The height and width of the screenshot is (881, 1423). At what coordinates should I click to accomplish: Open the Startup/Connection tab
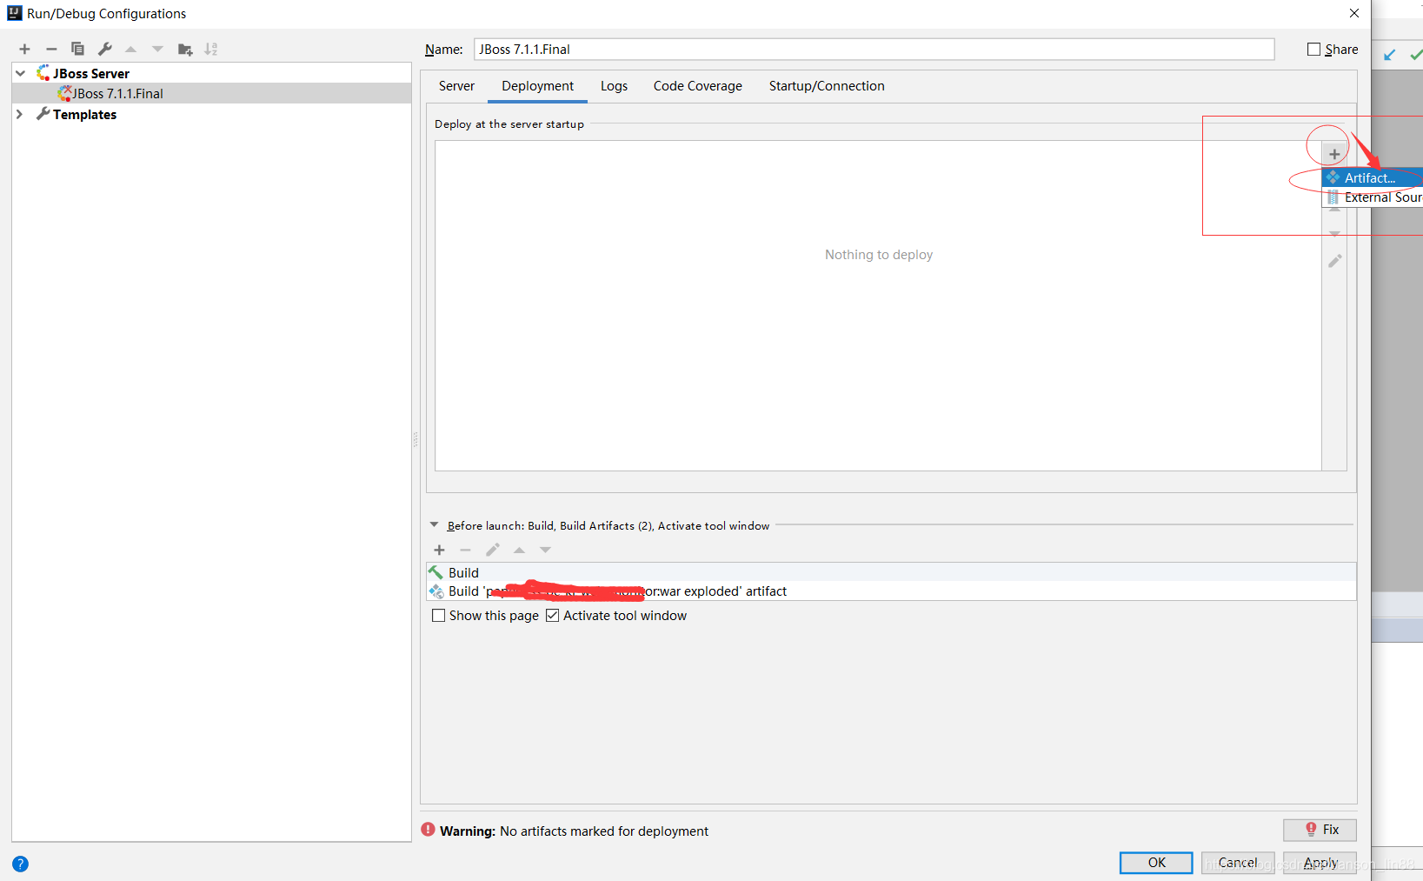tap(827, 86)
